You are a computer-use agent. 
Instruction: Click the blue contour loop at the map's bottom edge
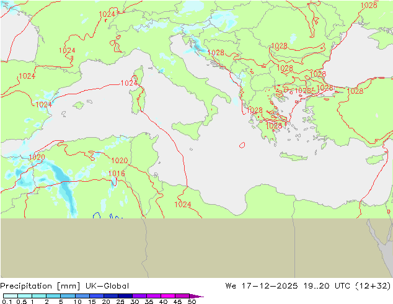tap(97, 215)
